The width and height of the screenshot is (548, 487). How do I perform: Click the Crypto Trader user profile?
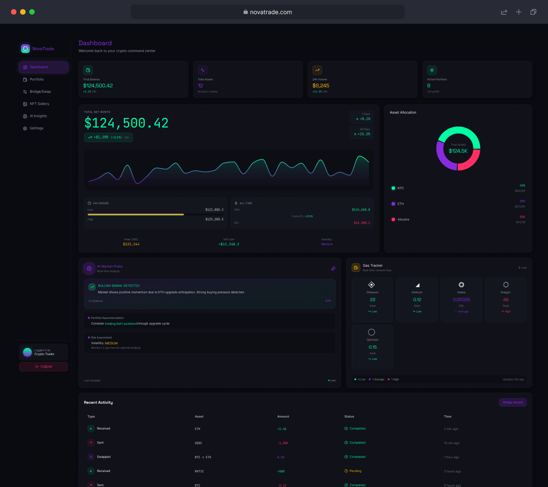tap(43, 352)
